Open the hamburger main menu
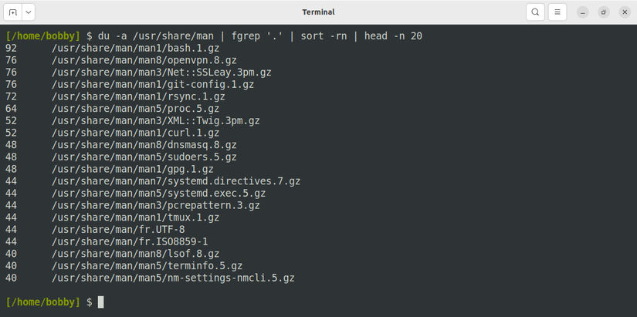Viewport: 637px width, 317px height. [557, 12]
